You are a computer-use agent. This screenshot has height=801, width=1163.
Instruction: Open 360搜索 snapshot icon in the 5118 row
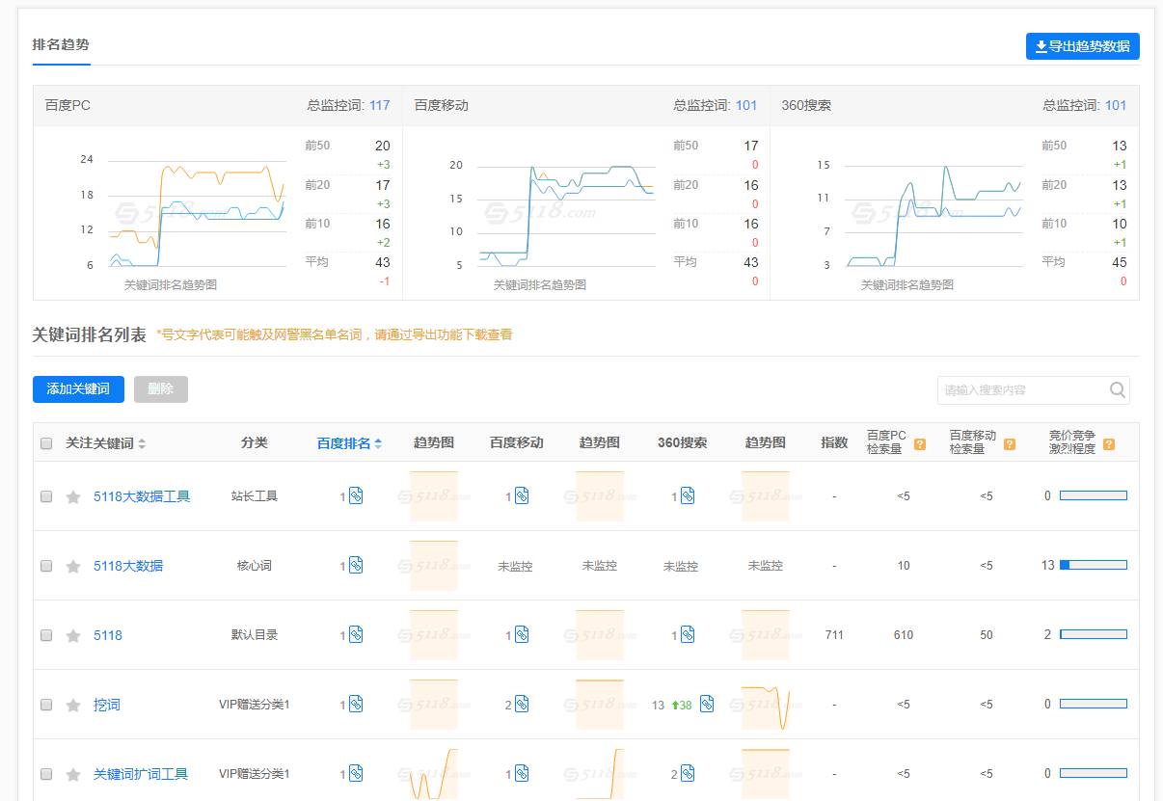[x=688, y=634]
